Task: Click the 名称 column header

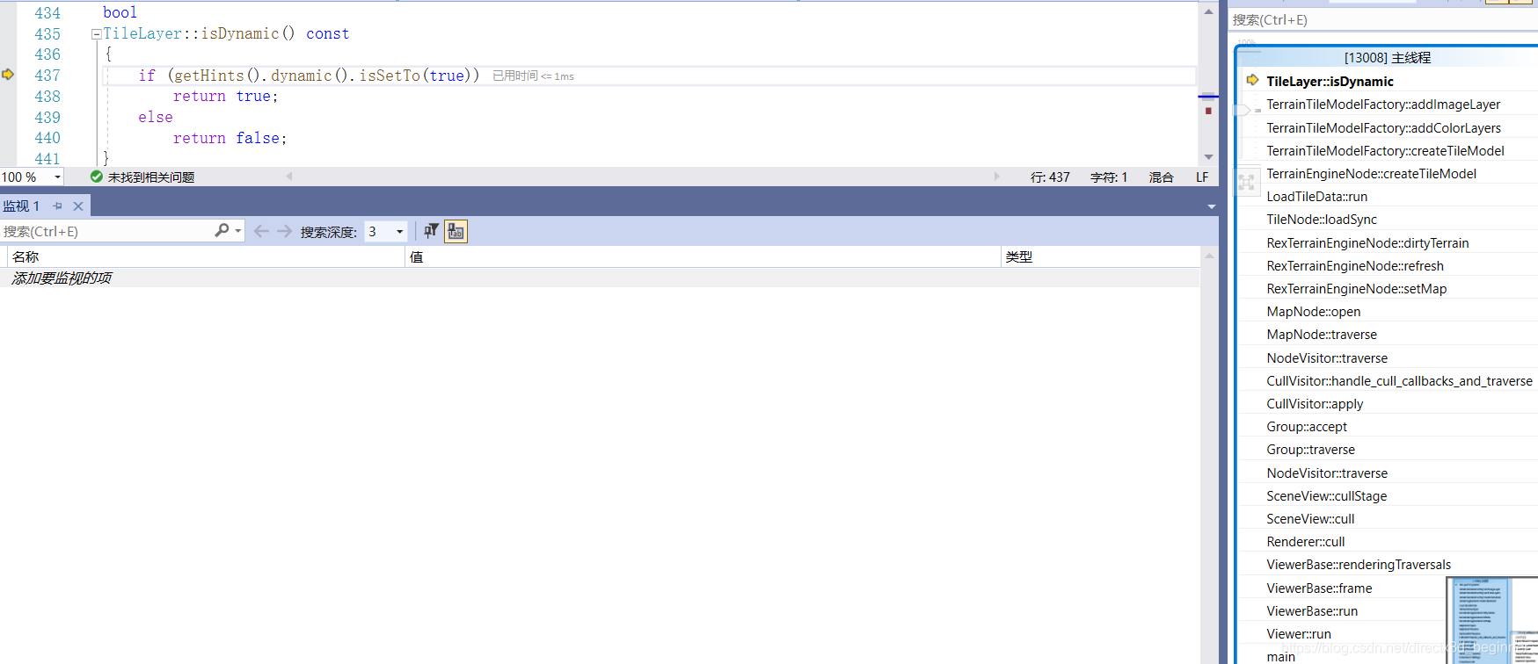Action: tap(206, 256)
